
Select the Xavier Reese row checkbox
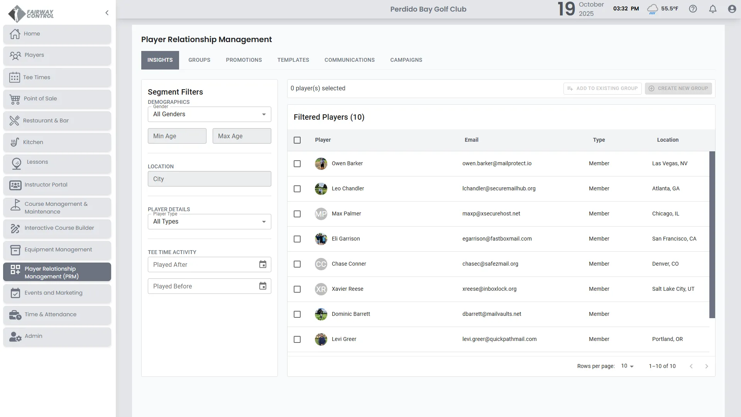tap(297, 289)
